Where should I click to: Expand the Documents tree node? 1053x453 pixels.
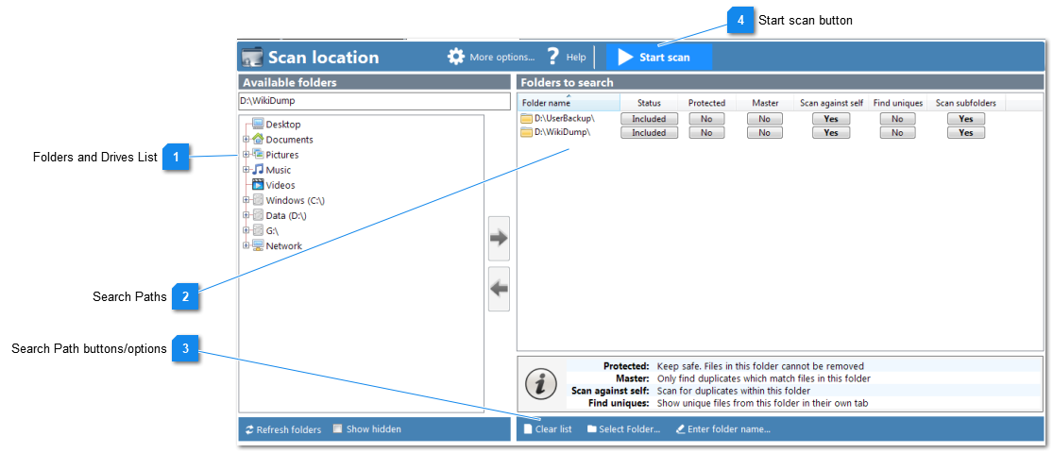246,140
